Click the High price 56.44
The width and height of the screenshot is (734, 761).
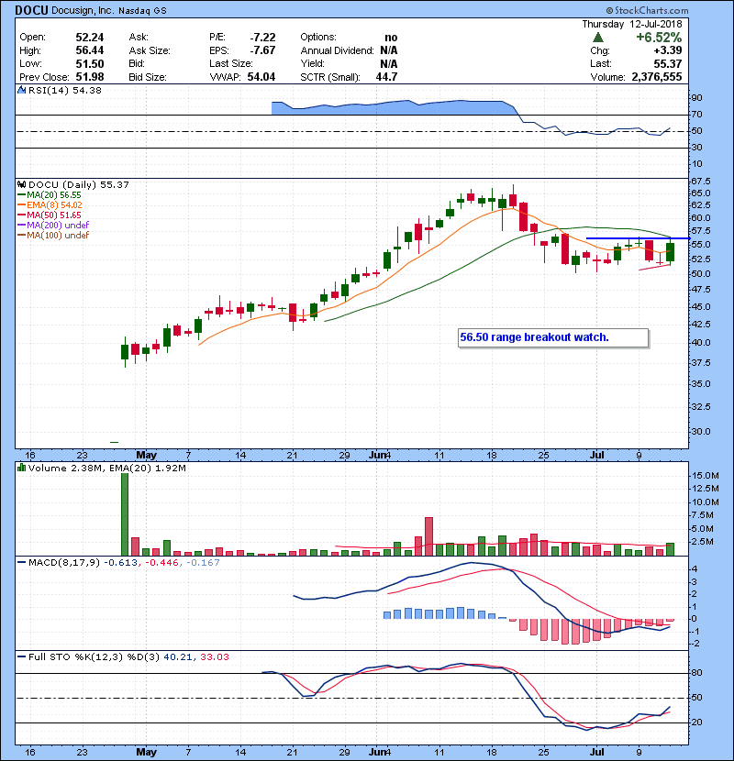pyautogui.click(x=90, y=50)
